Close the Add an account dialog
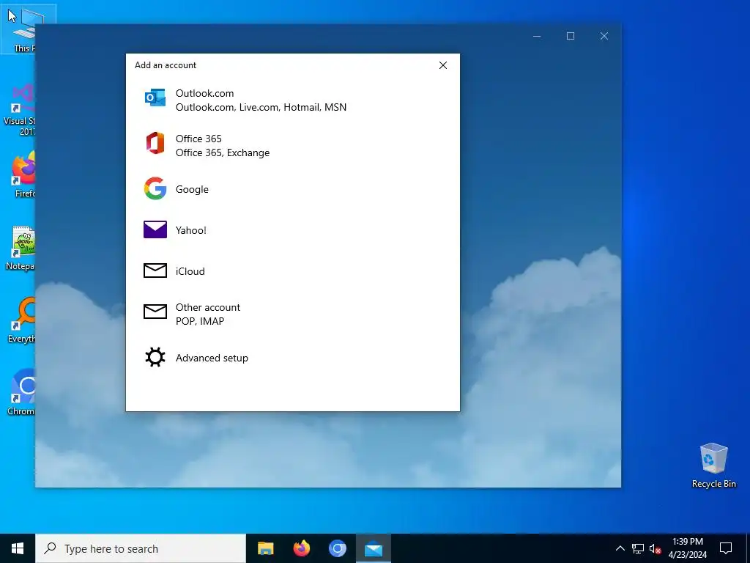 (x=443, y=65)
